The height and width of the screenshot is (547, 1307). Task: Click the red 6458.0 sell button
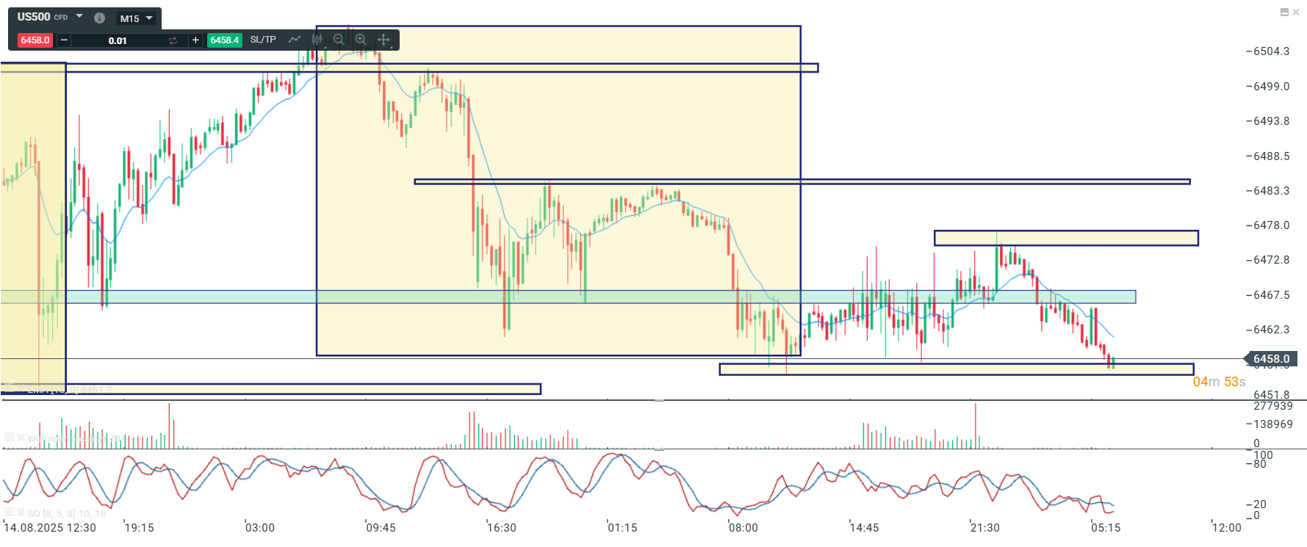click(x=35, y=40)
